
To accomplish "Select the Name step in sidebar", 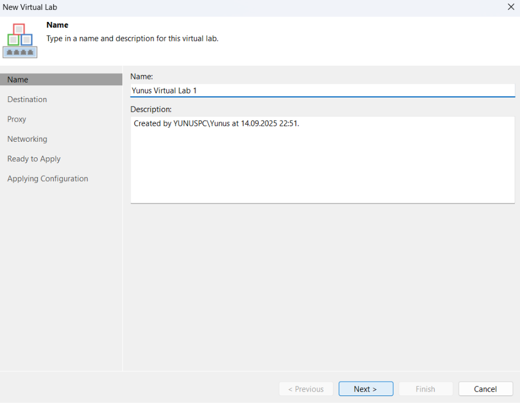I will click(x=18, y=80).
